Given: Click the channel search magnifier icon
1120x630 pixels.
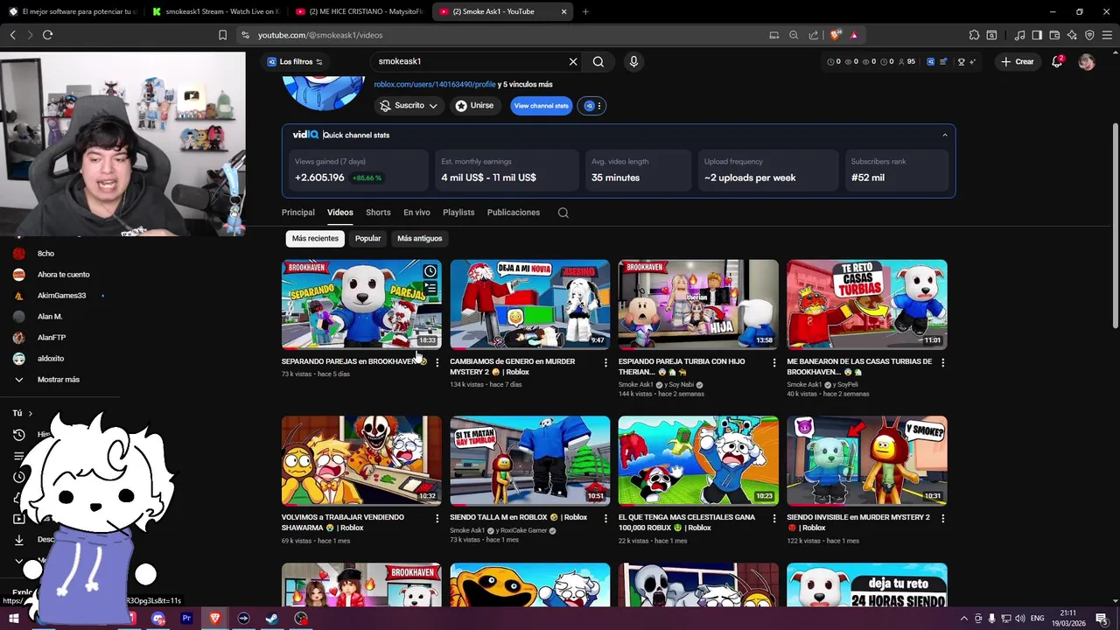Looking at the screenshot, I should (563, 213).
